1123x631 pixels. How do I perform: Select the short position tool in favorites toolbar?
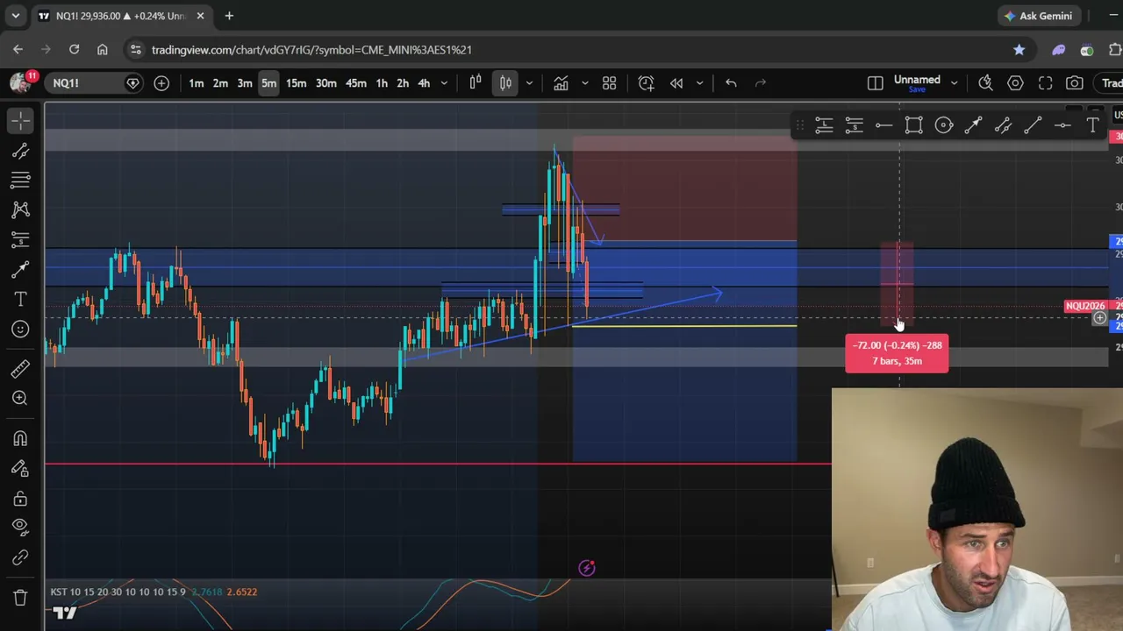click(x=854, y=126)
